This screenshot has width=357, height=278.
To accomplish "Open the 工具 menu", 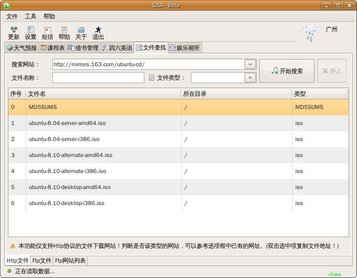I will pos(31,16).
